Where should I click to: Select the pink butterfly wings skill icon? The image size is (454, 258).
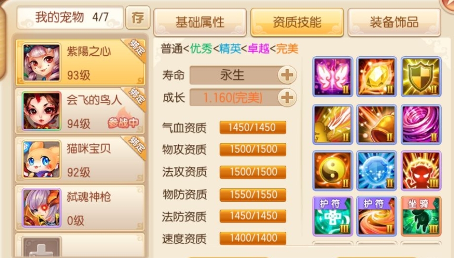pos(333,77)
